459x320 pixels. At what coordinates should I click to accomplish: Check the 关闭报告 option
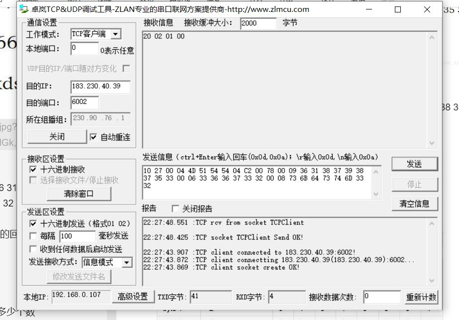pos(176,209)
